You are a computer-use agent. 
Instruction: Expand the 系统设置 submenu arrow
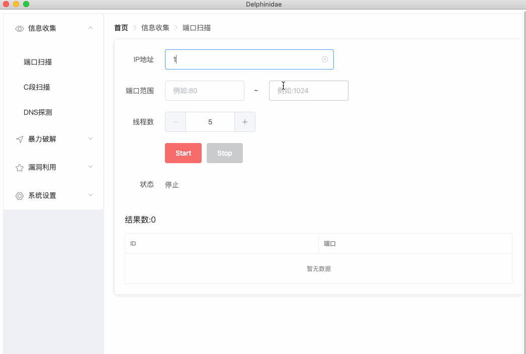tap(91, 195)
